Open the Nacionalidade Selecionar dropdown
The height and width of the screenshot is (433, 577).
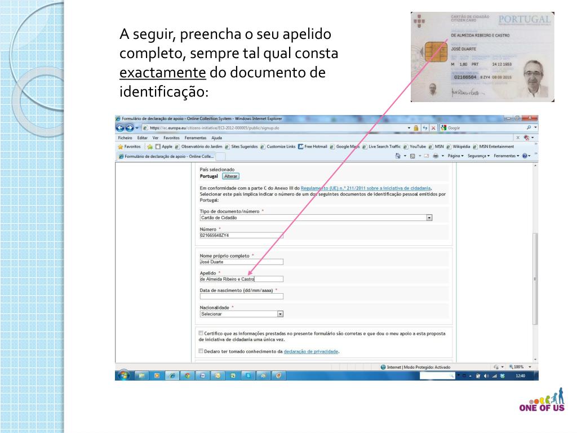[280, 314]
